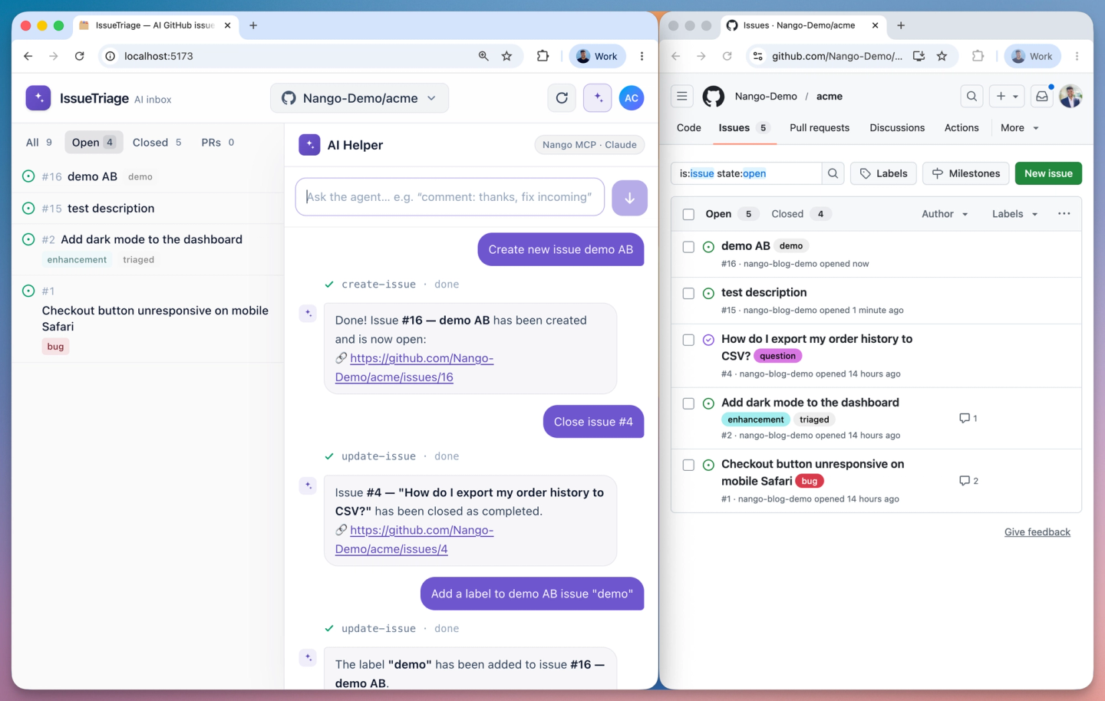Open GitHub search magnifier in header
This screenshot has height=701, width=1105.
[x=972, y=96]
